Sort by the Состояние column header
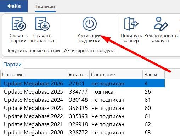 tap(116, 74)
